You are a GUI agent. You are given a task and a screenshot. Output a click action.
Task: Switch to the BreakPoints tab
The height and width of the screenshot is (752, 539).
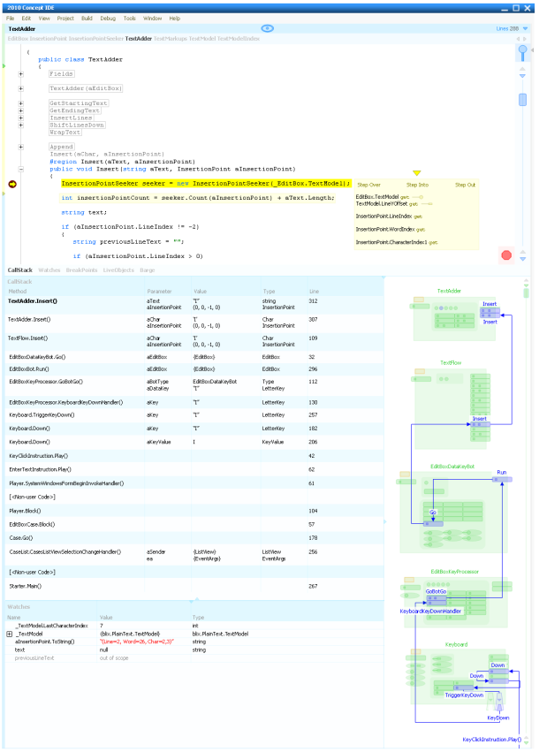click(81, 270)
